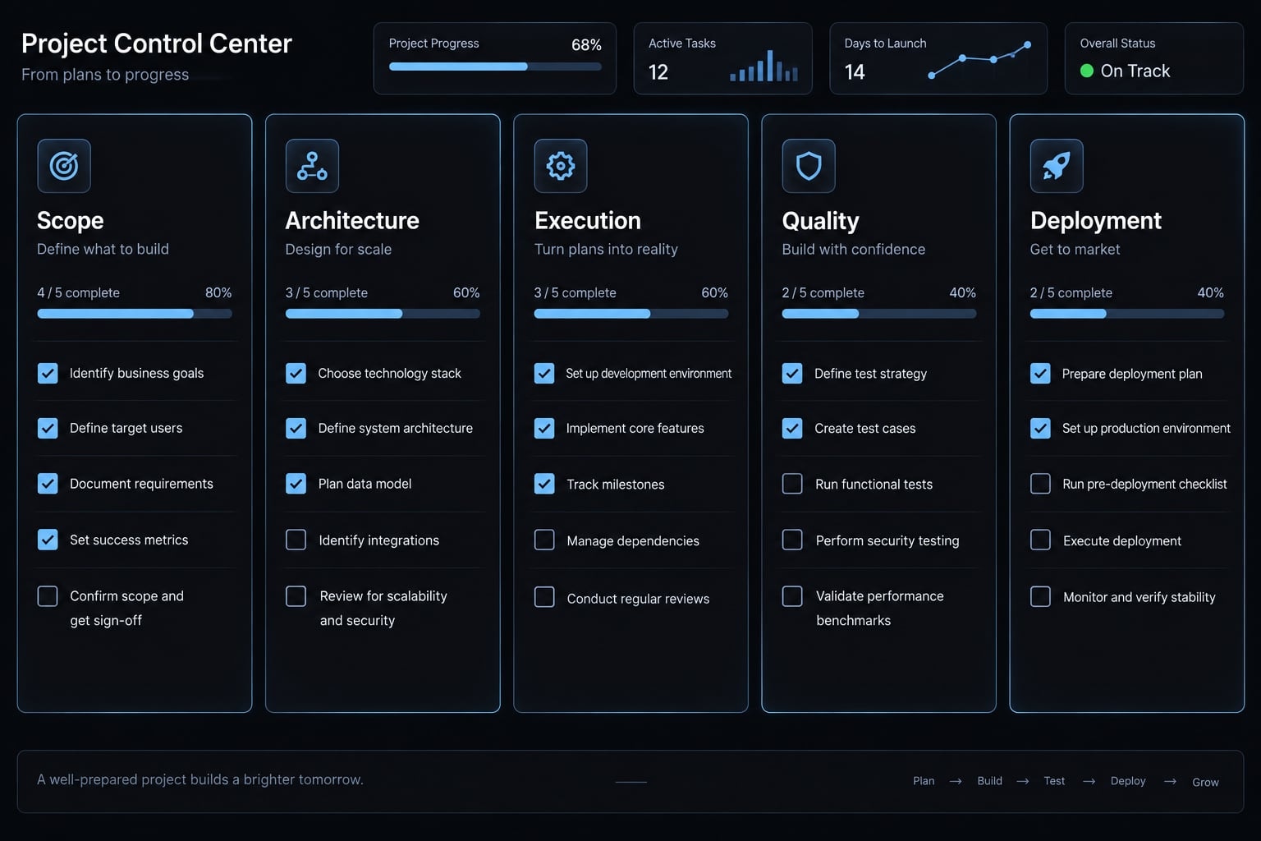Jump to the Deploy stage
This screenshot has height=841, width=1261.
click(x=1128, y=781)
